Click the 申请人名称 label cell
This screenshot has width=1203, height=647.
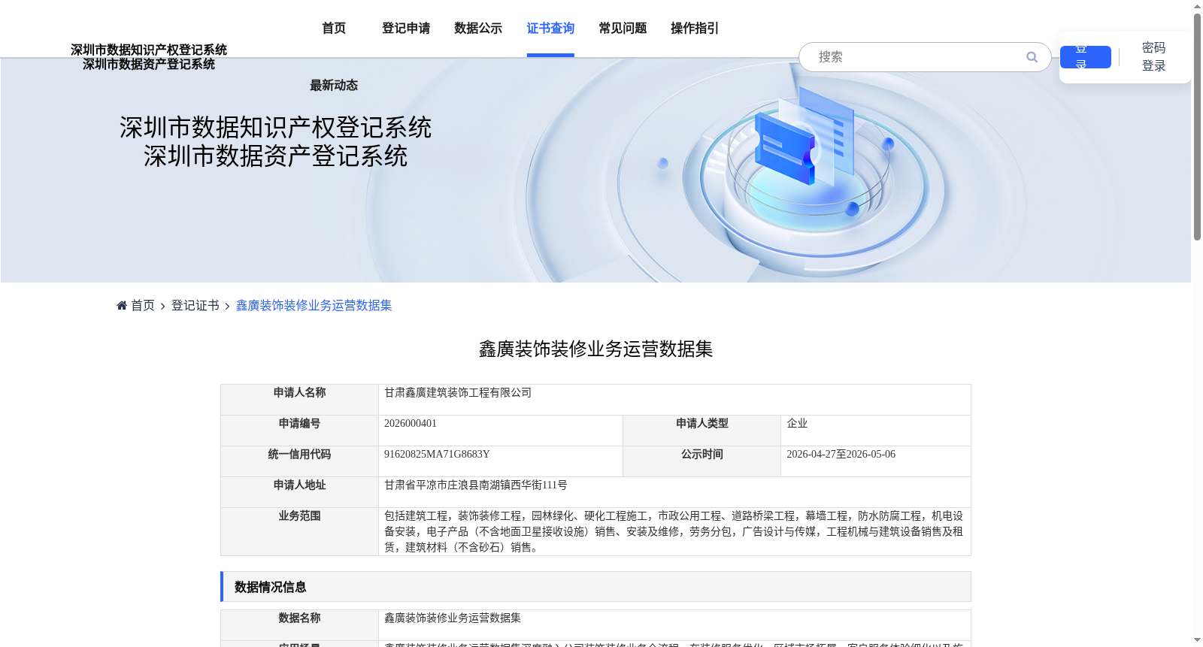click(299, 400)
